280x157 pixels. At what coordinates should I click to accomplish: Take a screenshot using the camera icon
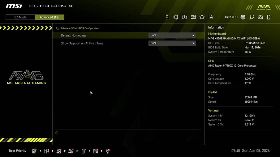pos(260,17)
